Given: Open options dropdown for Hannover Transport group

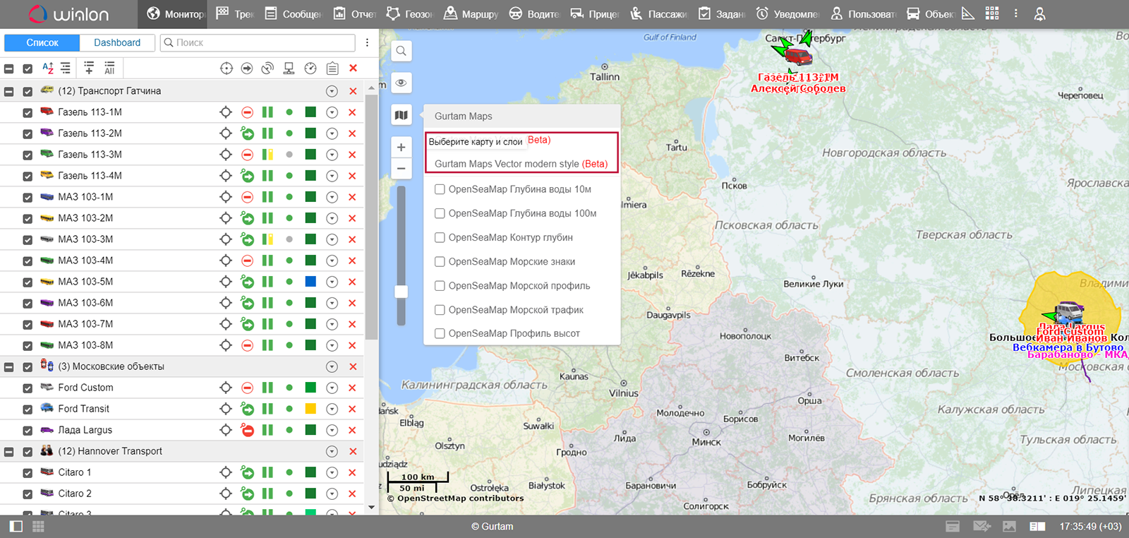Looking at the screenshot, I should [332, 451].
